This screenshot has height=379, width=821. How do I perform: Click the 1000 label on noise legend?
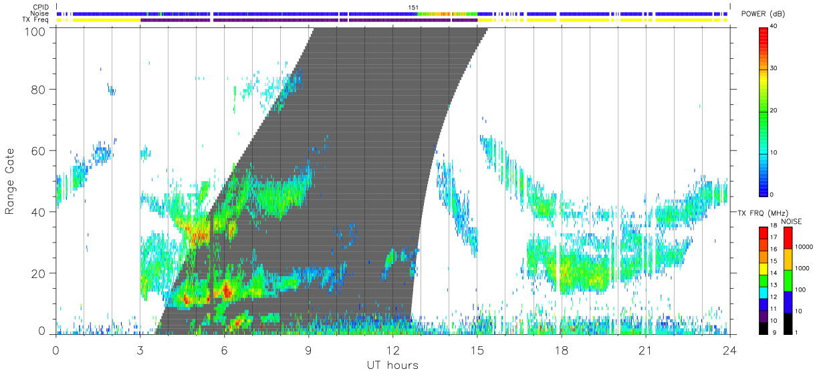pyautogui.click(x=802, y=269)
